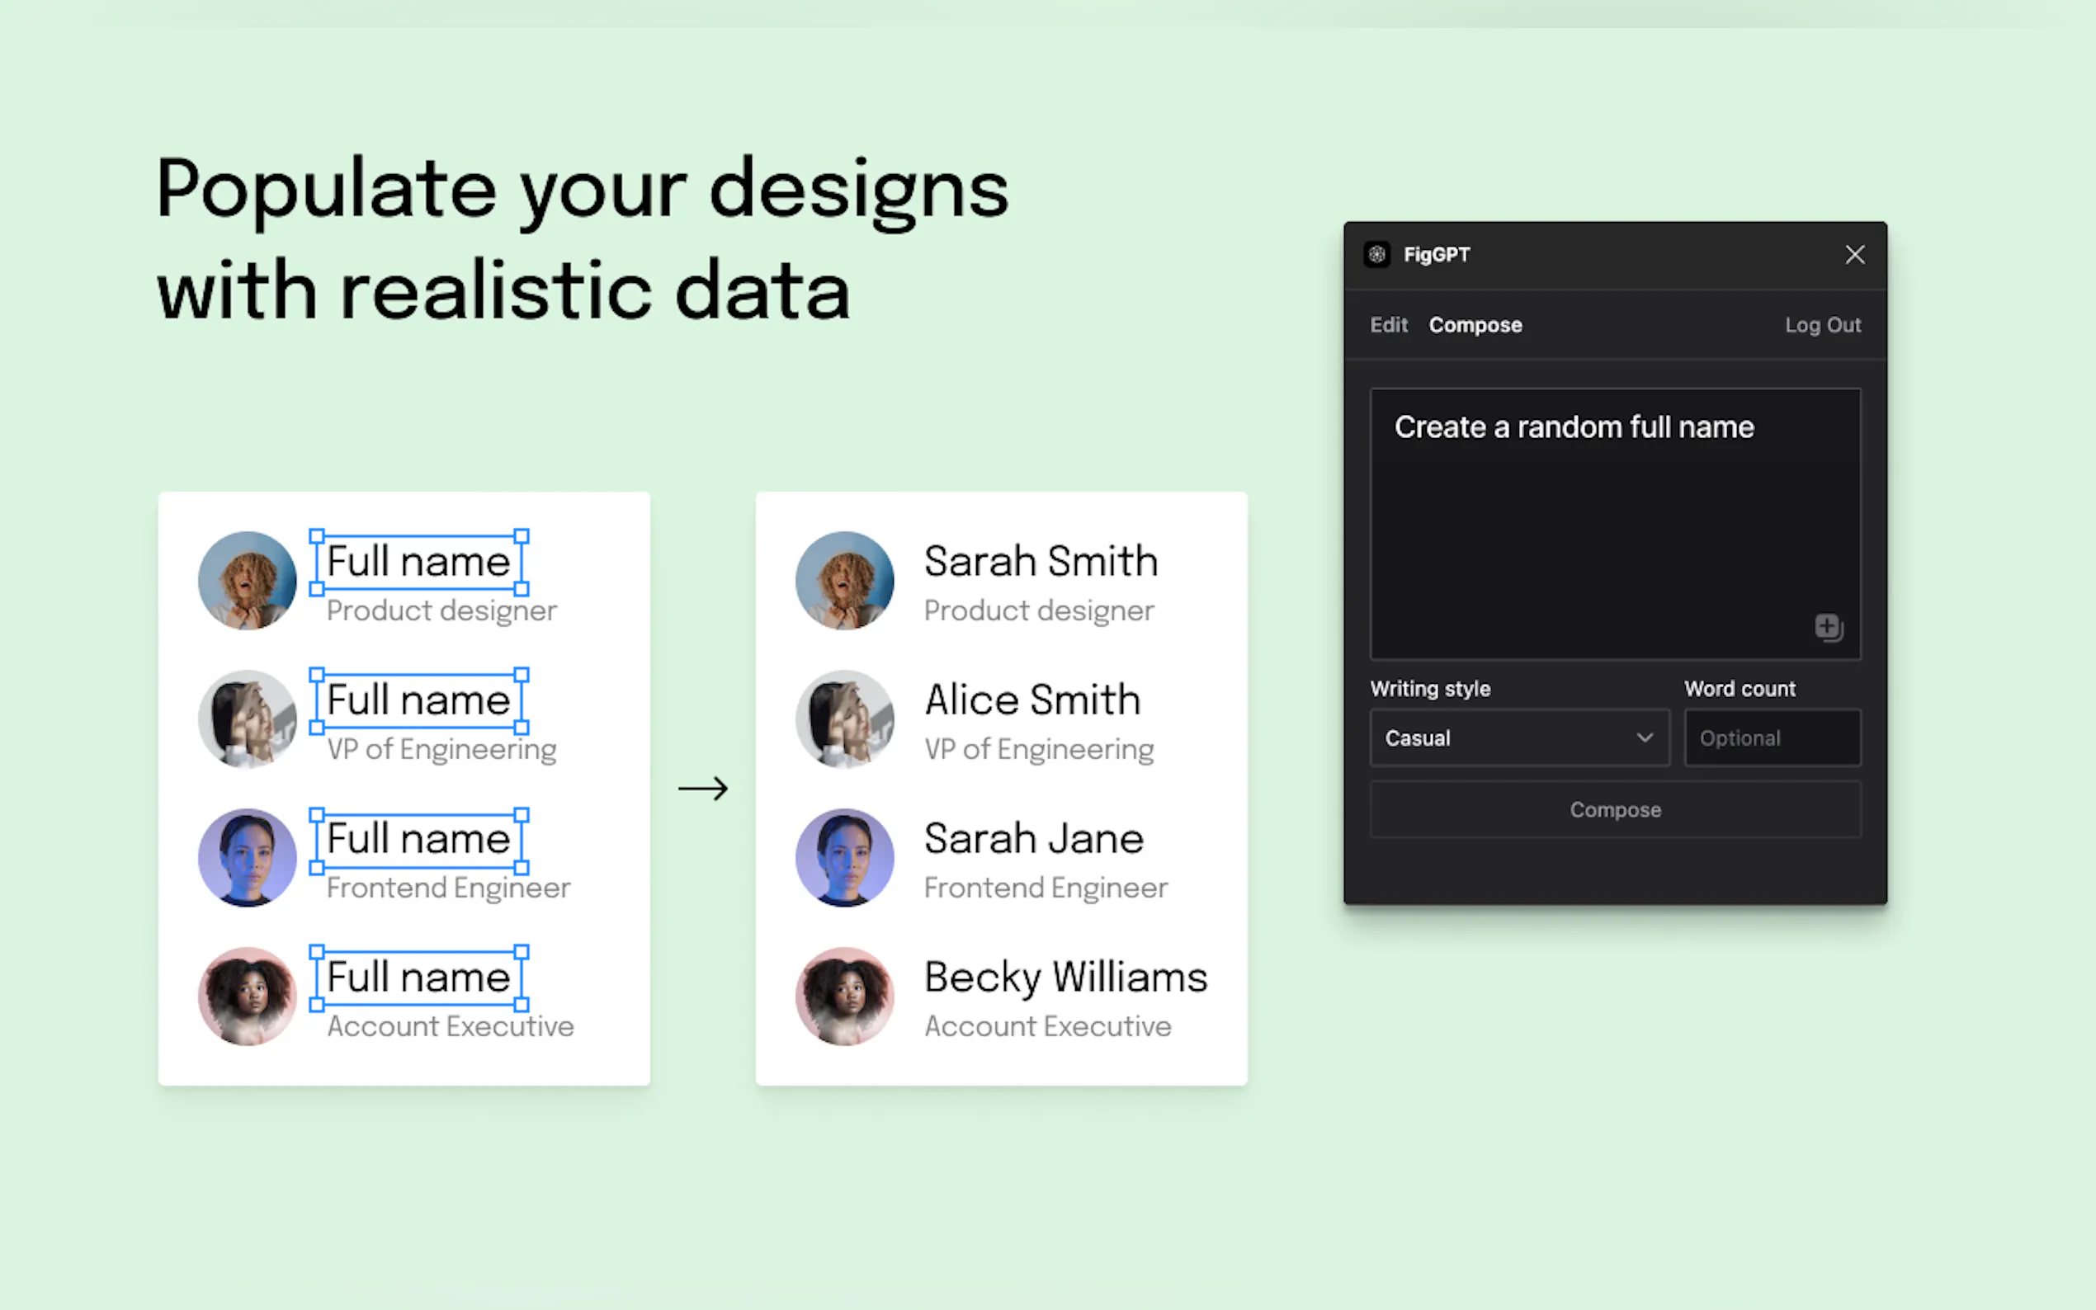Screen dimensions: 2096x1310
Task: Select Product designer's Full name text layer
Action: 418,562
